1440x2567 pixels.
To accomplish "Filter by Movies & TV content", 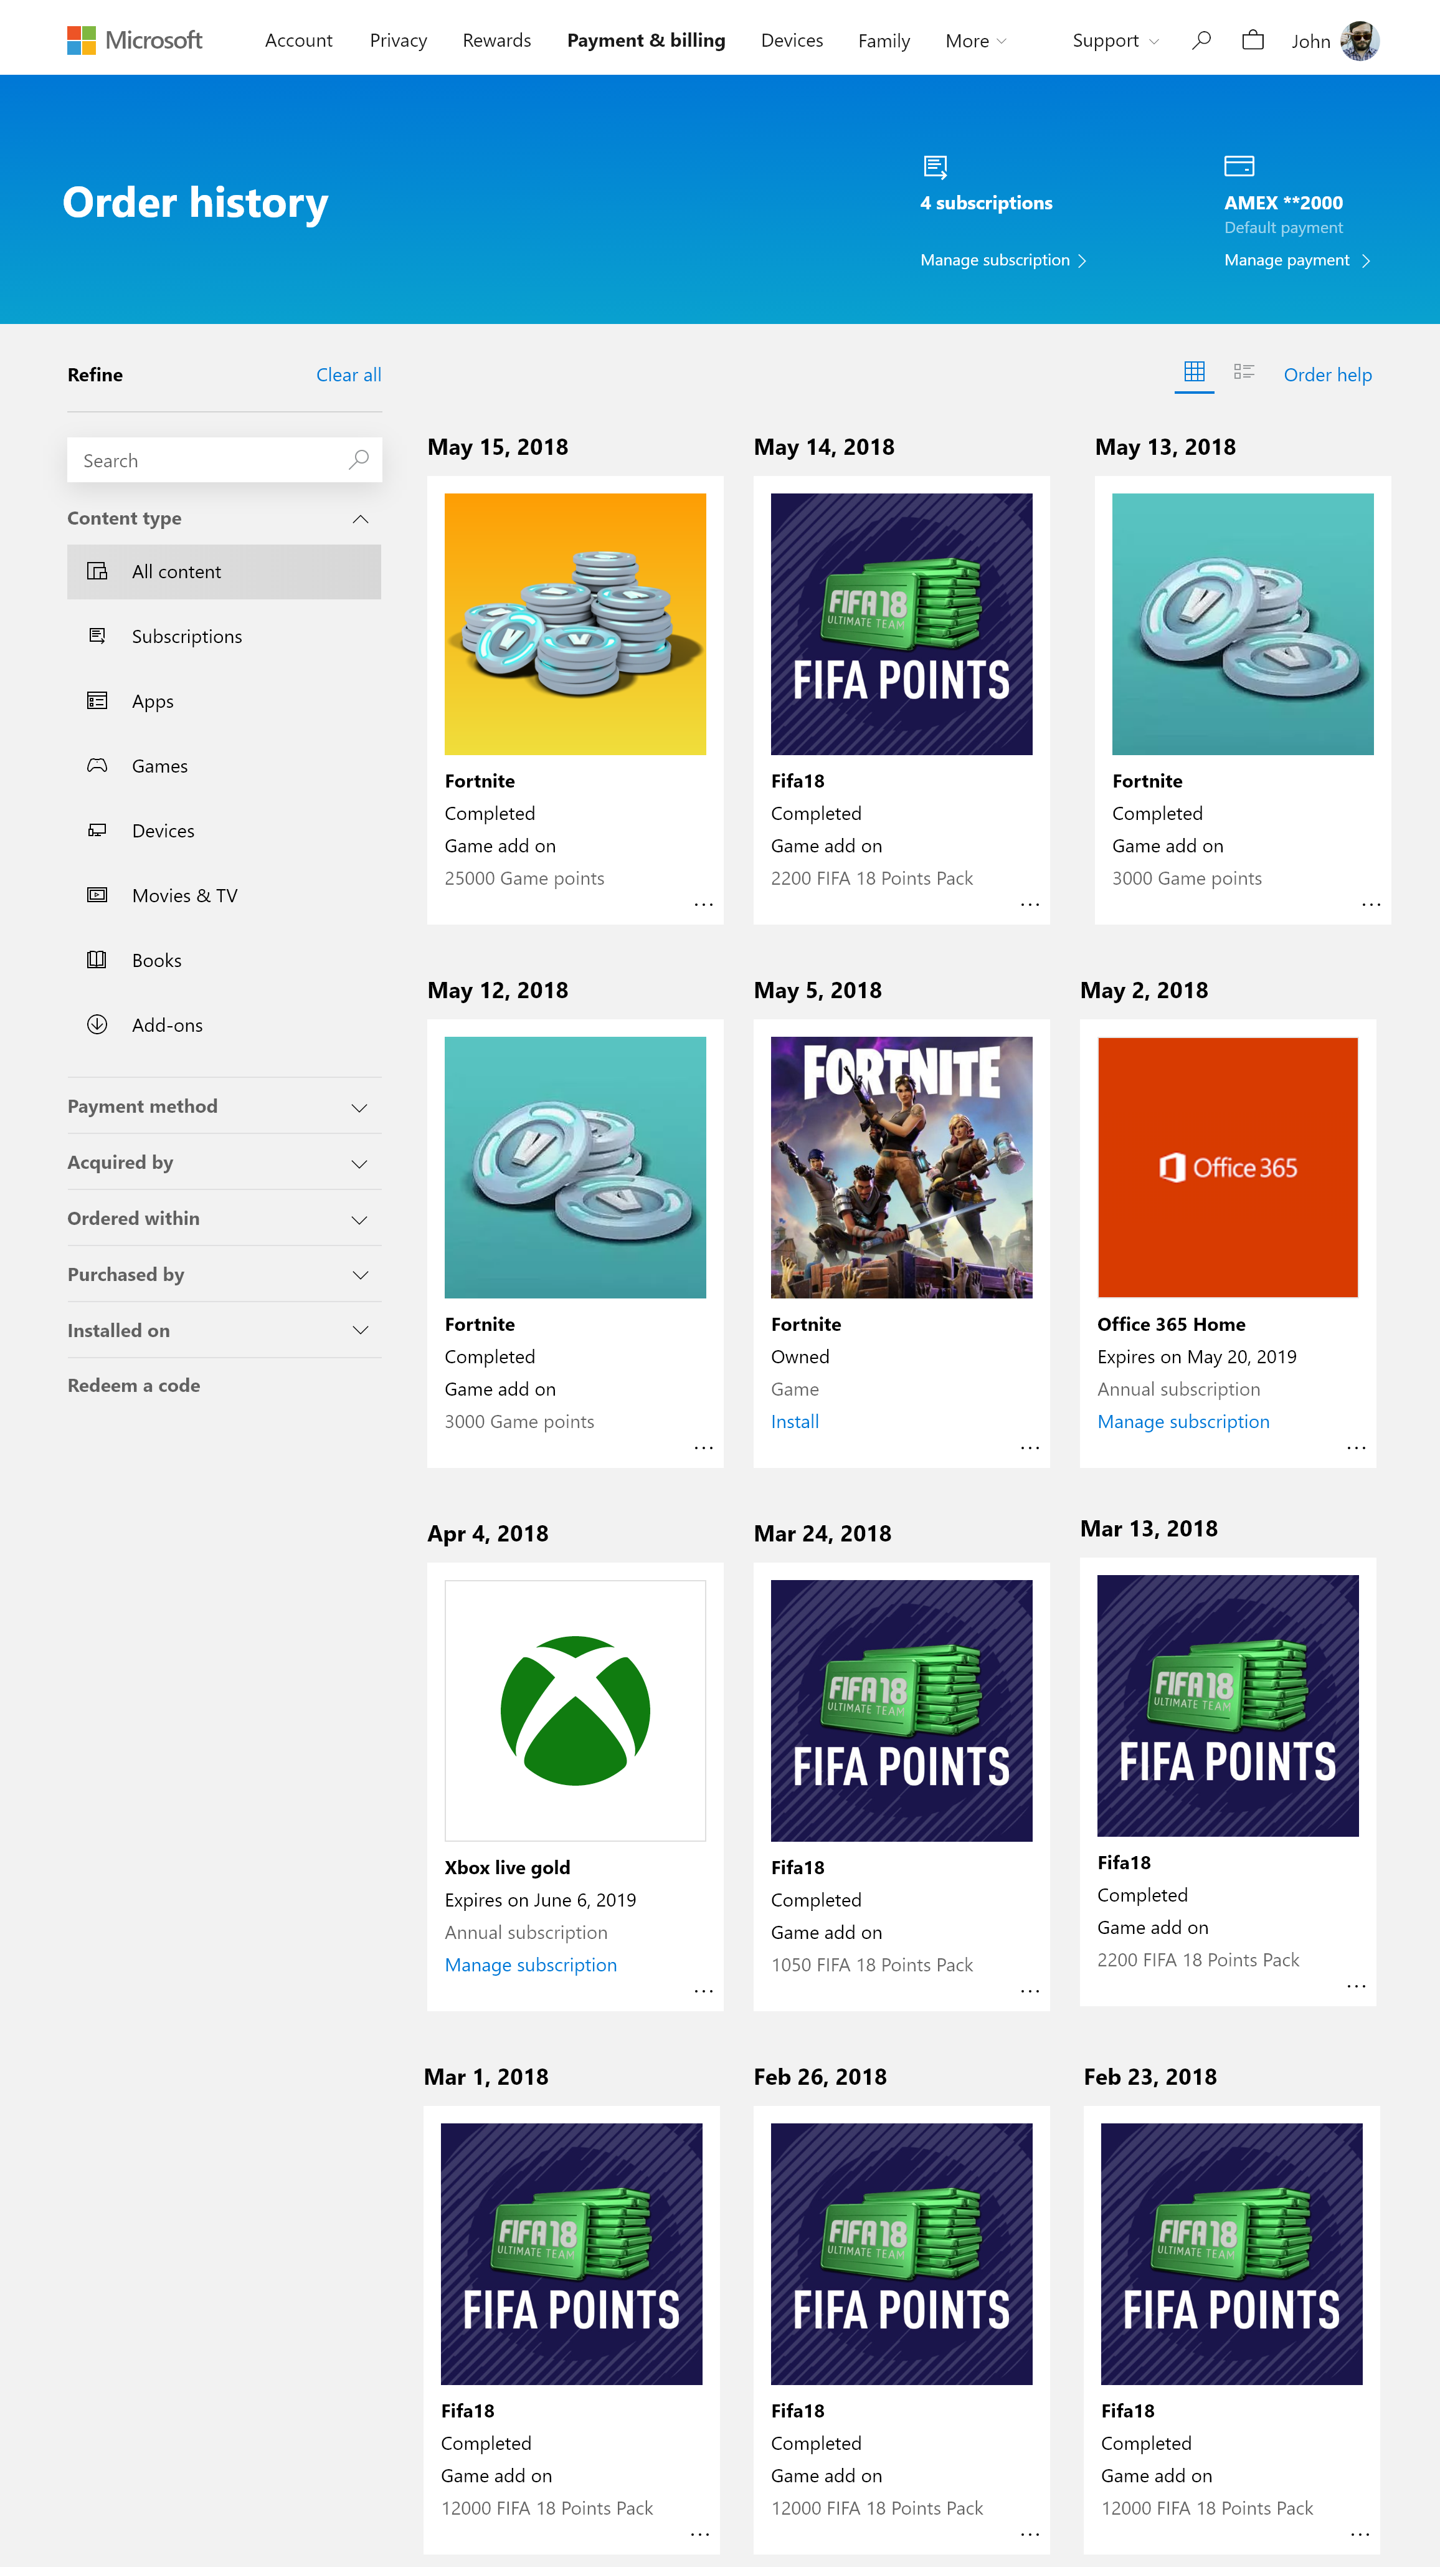I will click(184, 895).
